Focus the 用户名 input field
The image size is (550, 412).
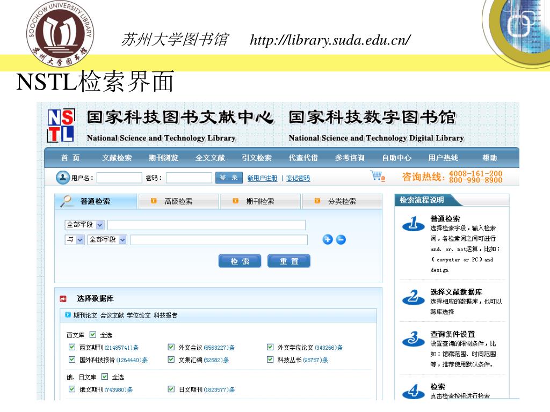point(119,178)
